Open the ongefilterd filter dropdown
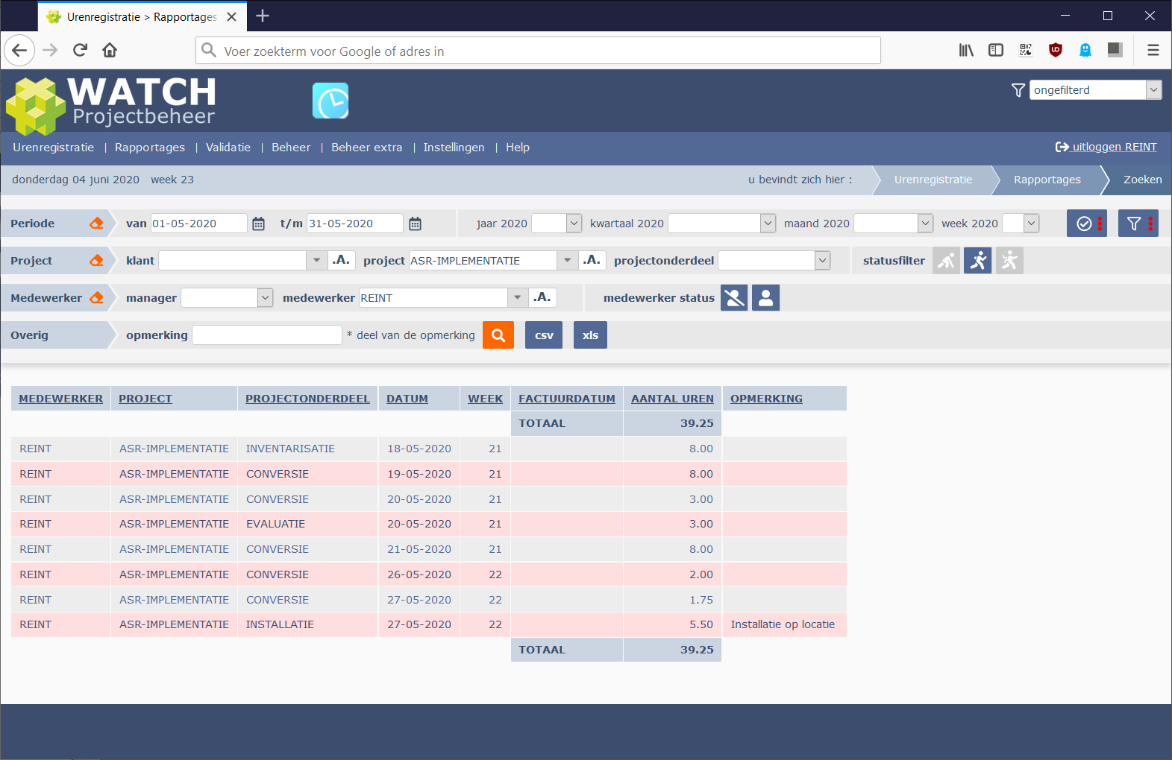The width and height of the screenshot is (1172, 760). [1095, 90]
